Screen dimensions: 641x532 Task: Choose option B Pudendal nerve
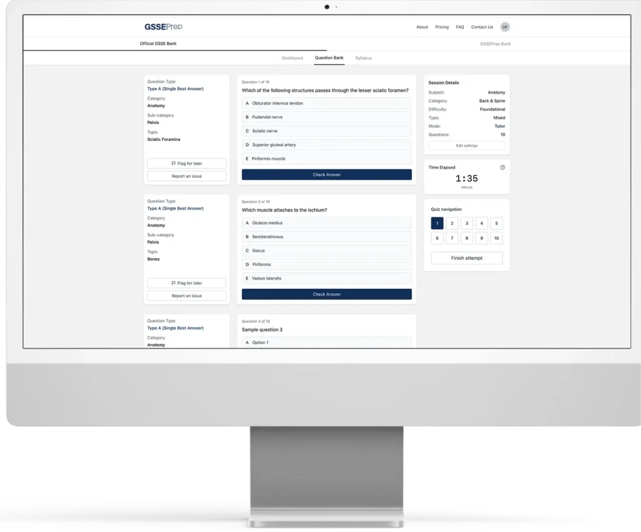[x=326, y=117]
